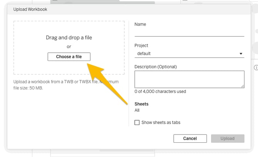This screenshot has width=258, height=157.
Task: Click the Project dropdown arrow
Action: pos(241,54)
